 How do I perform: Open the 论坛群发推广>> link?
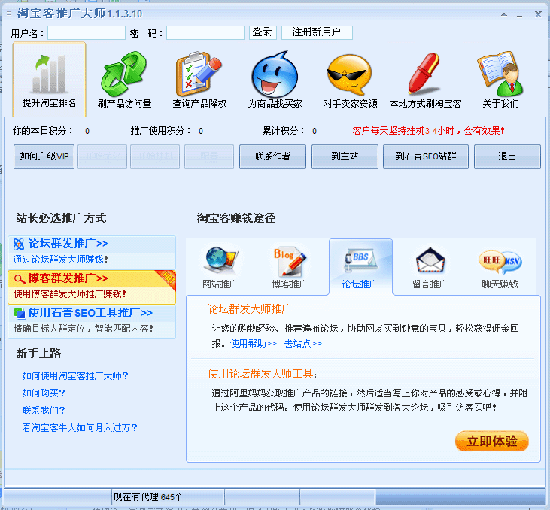68,244
